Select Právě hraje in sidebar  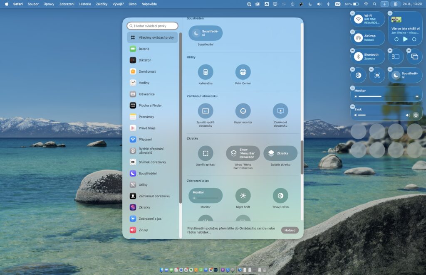click(152, 128)
